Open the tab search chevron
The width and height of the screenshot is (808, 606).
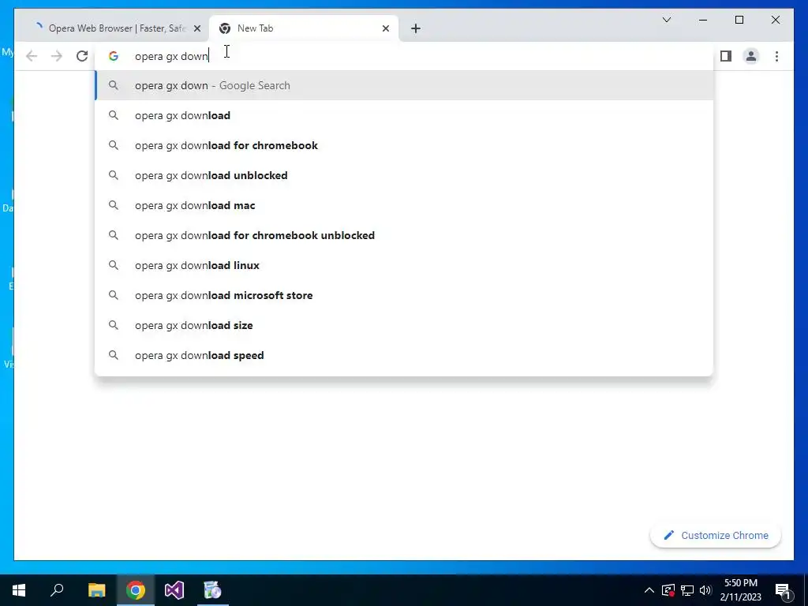point(666,20)
